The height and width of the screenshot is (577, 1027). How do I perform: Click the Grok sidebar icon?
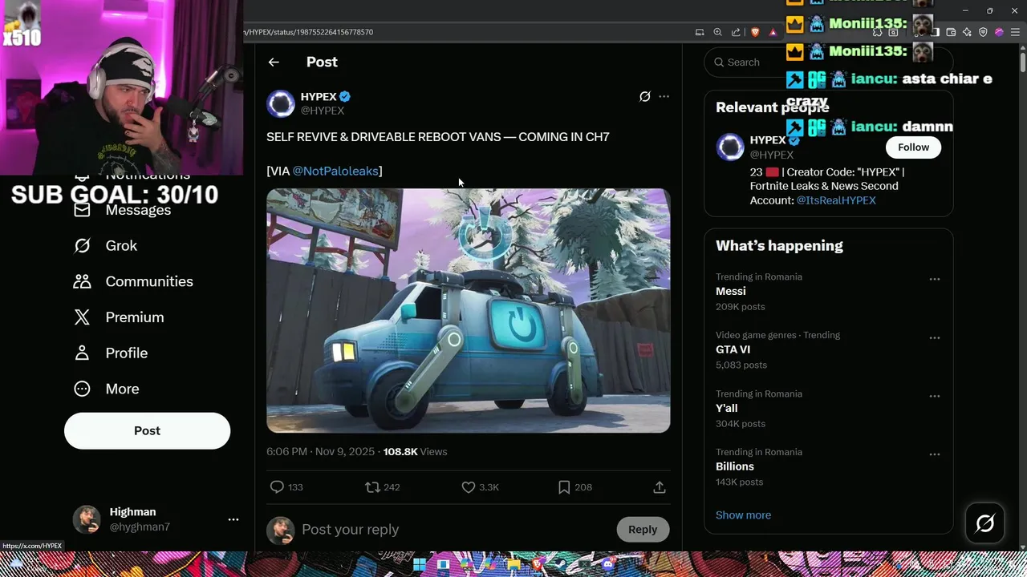click(x=82, y=245)
